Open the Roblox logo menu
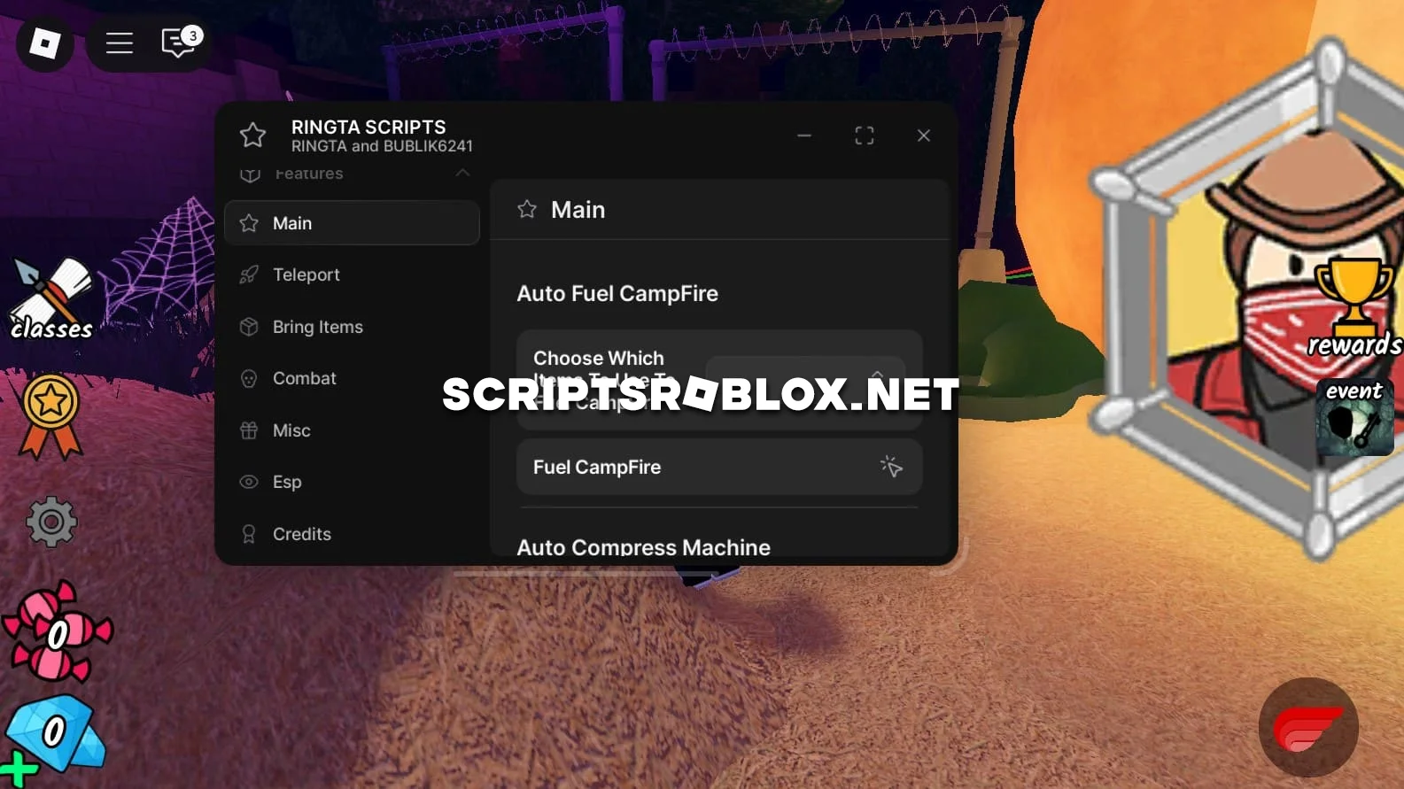Viewport: 1404px width, 789px height. (x=44, y=43)
